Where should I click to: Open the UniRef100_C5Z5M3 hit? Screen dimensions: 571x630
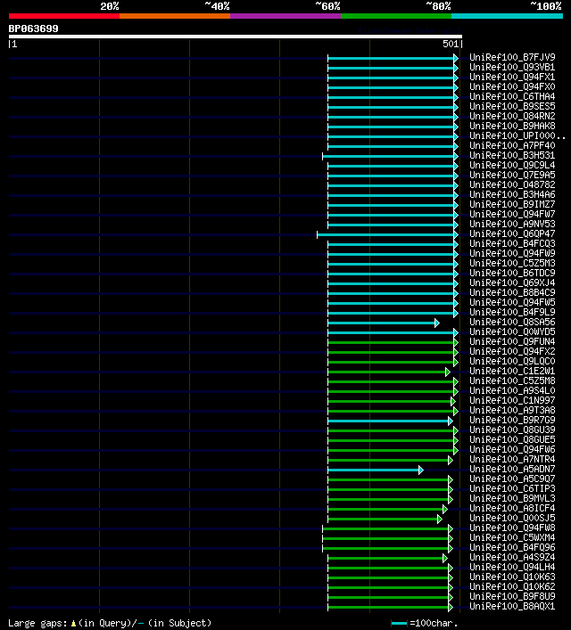(512, 263)
